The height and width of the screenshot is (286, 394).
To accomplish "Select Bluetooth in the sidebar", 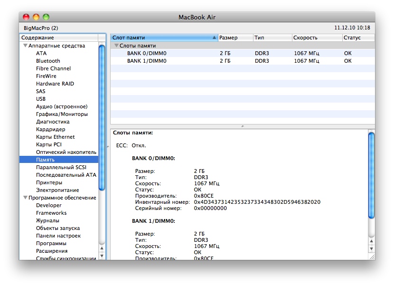I will click(x=48, y=61).
